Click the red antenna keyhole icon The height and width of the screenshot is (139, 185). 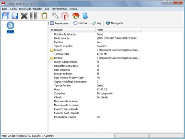tap(65, 16)
